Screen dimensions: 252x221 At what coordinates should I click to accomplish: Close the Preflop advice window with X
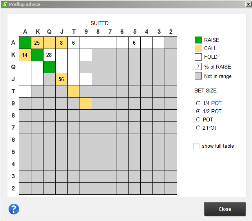click(x=248, y=4)
